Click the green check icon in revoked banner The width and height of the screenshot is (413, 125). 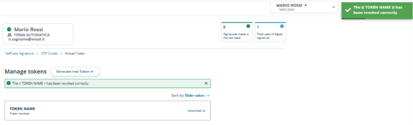point(8,83)
